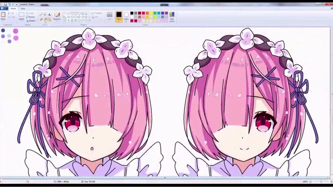Open the Rotate dropdown
The width and height of the screenshot is (333, 187).
(31, 21)
